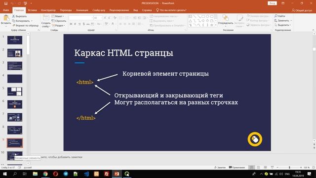Open Windows Start menu
316x178 pixels.
[4, 174]
